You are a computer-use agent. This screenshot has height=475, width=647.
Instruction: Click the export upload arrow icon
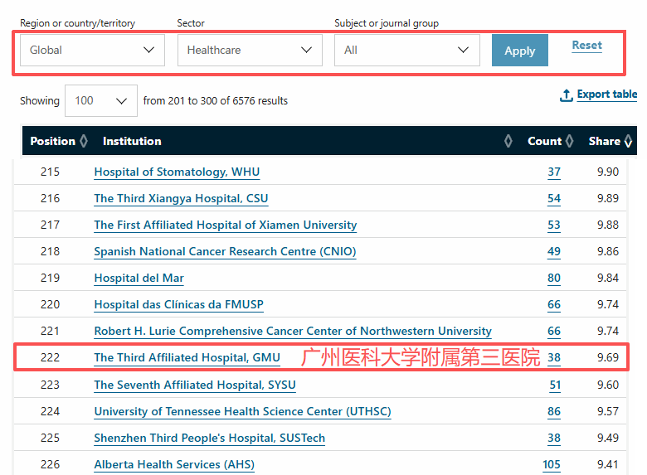point(566,95)
